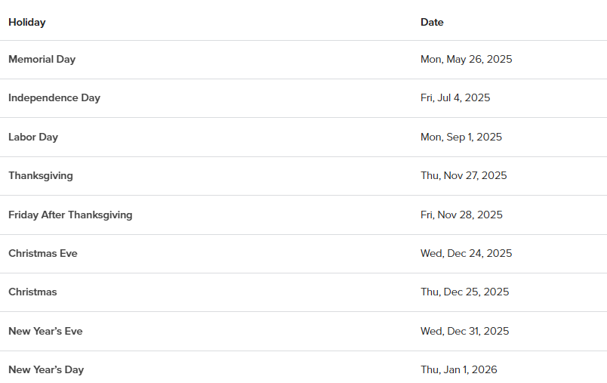This screenshot has width=607, height=383.
Task: Select the New Year's Day label
Action: click(x=46, y=369)
